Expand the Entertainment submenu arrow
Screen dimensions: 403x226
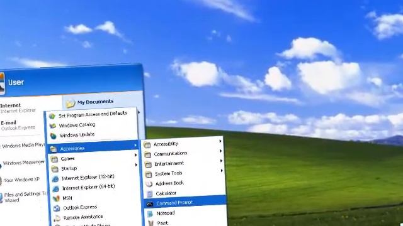coord(221,161)
